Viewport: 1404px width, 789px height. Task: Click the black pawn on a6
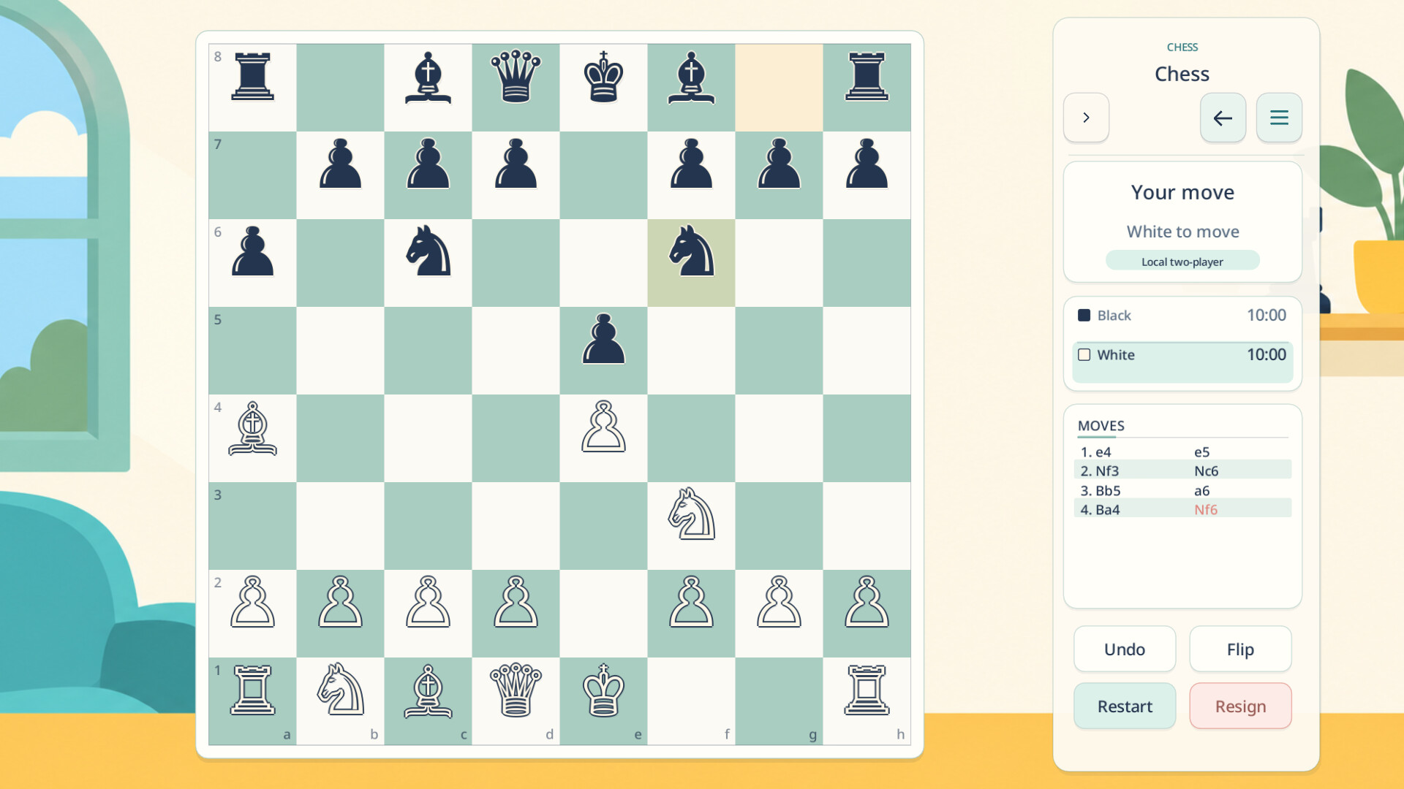click(252, 251)
